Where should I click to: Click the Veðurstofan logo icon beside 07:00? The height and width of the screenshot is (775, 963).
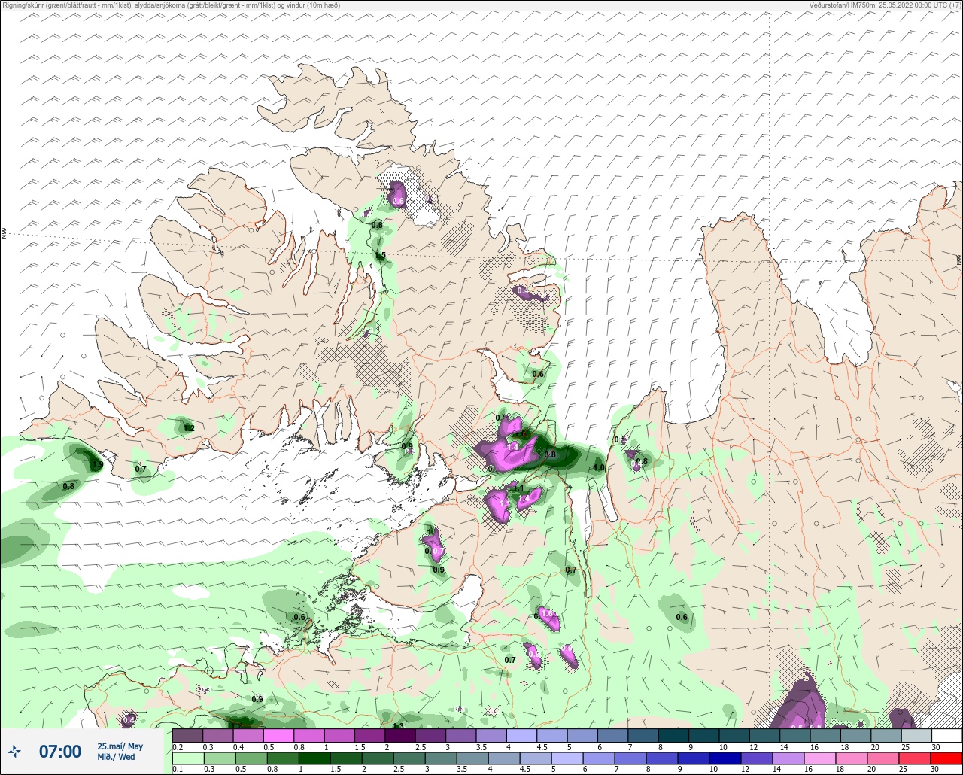tap(15, 751)
